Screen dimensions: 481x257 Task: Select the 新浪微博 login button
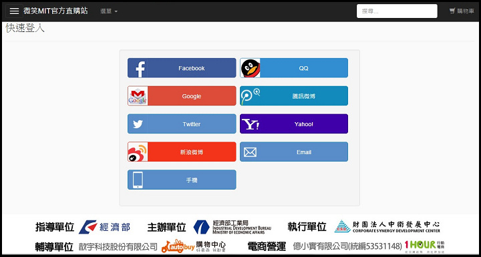point(182,152)
